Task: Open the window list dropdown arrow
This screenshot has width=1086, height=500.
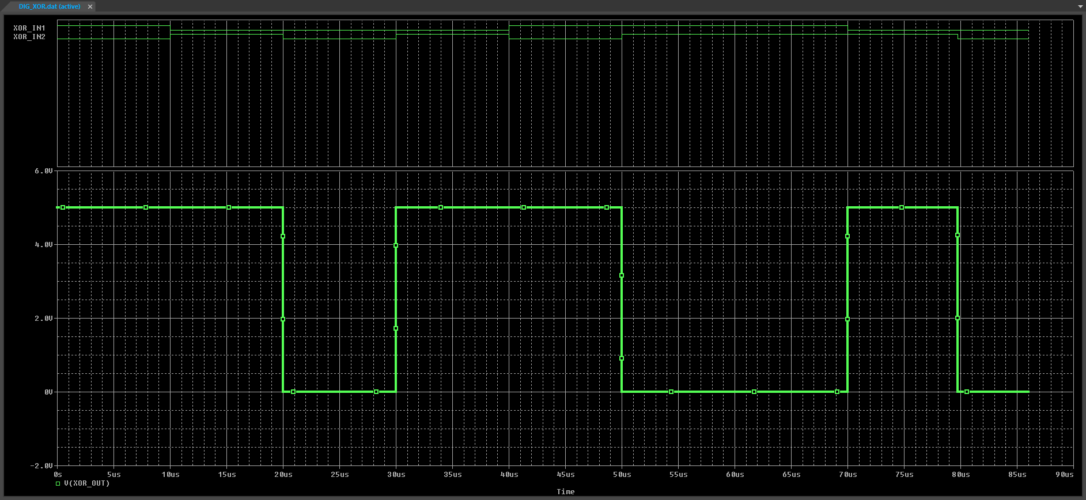Action: (1080, 7)
